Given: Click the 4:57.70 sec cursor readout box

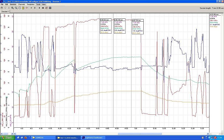Looking at the screenshot, I should click(138, 27).
